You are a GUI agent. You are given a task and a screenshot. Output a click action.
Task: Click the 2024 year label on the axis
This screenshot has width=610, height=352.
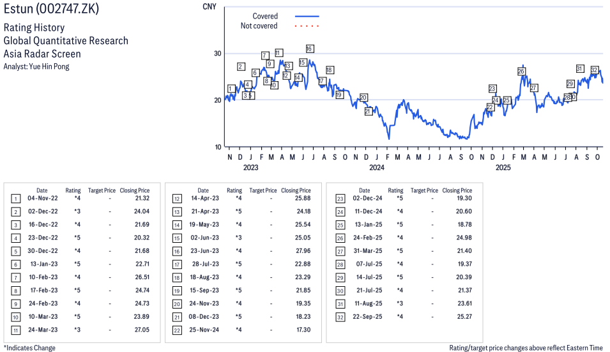tap(376, 168)
